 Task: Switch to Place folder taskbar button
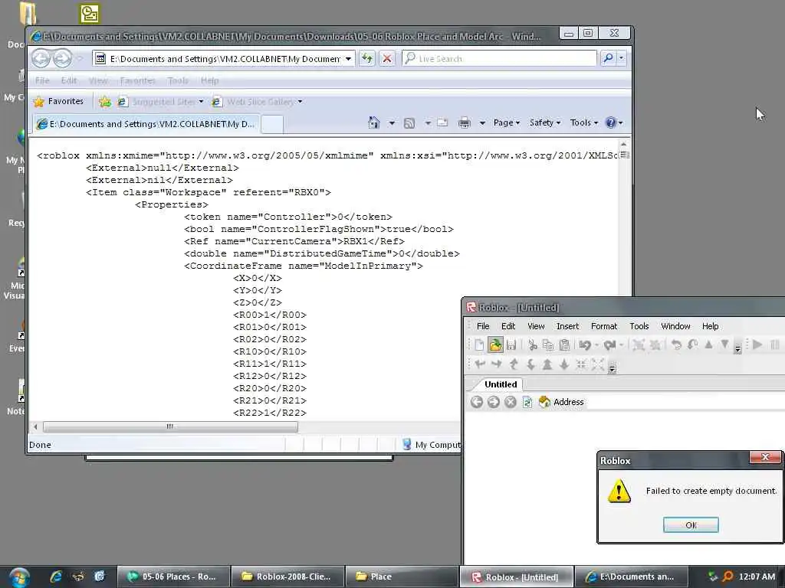pos(402,577)
